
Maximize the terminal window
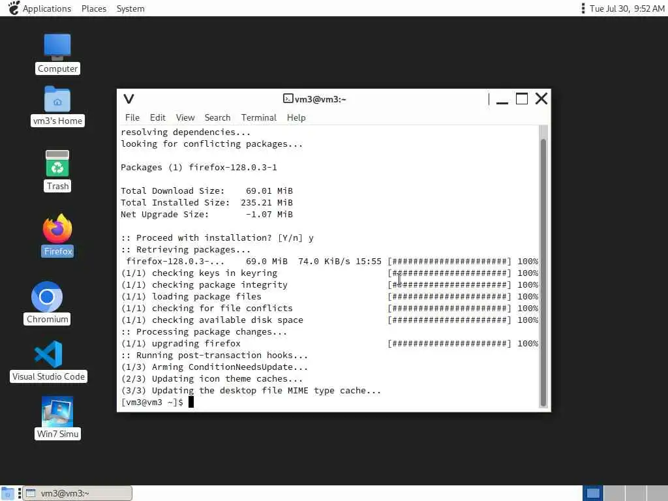coord(521,99)
